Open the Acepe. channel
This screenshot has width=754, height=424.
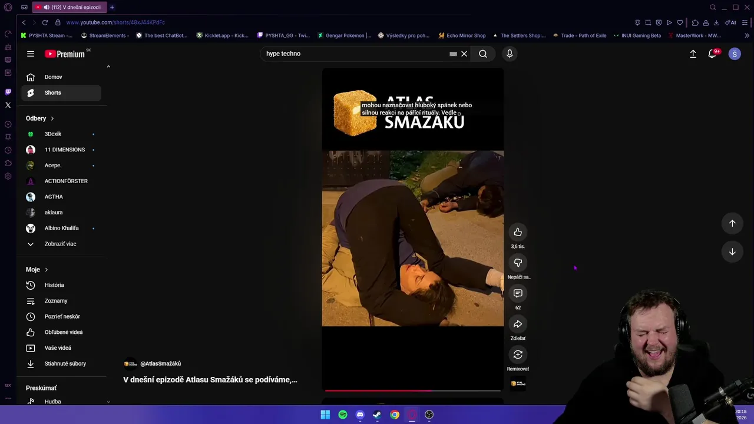61,165
